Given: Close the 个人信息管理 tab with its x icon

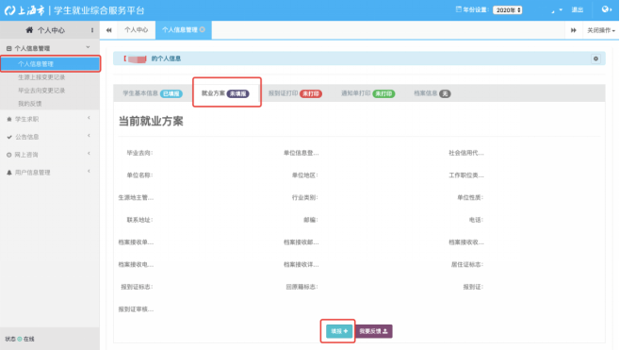Looking at the screenshot, I should tap(203, 29).
